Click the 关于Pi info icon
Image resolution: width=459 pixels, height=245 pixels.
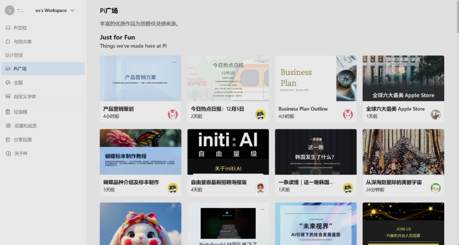click(x=8, y=153)
